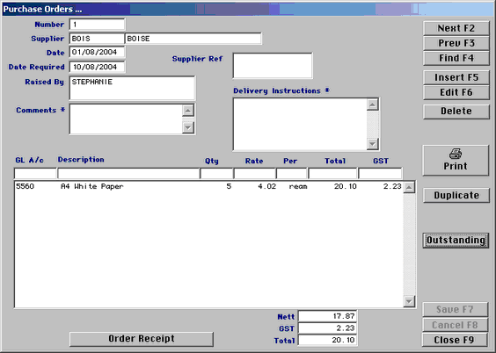Click the Nett total field 17.87
Viewport: 496px width, 353px height.
327,316
